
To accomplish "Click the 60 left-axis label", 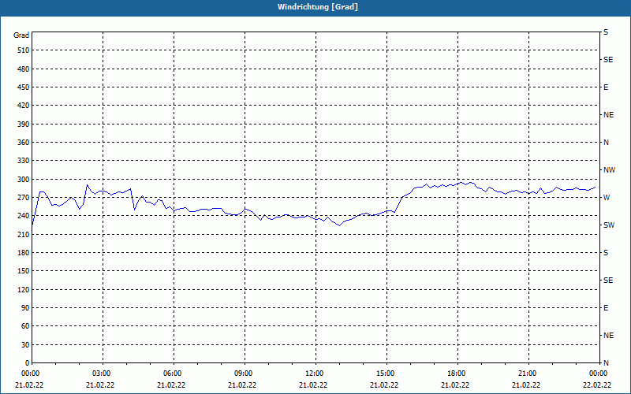I will point(24,326).
